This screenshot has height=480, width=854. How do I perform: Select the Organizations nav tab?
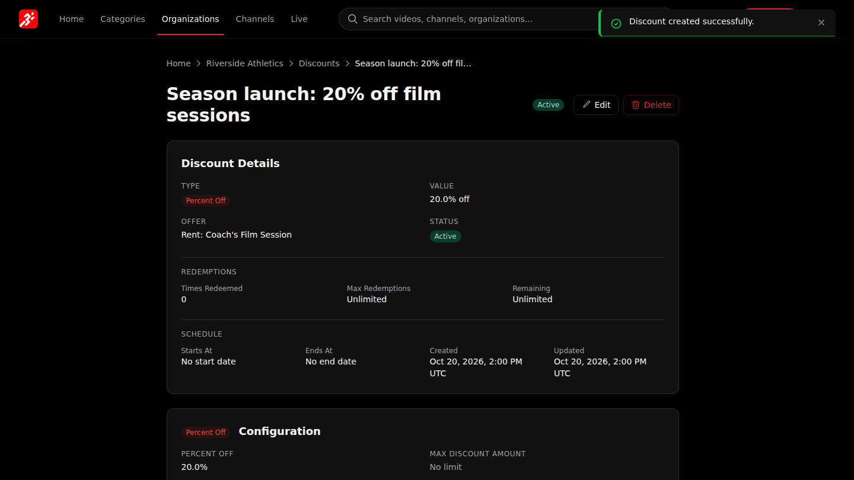(190, 19)
